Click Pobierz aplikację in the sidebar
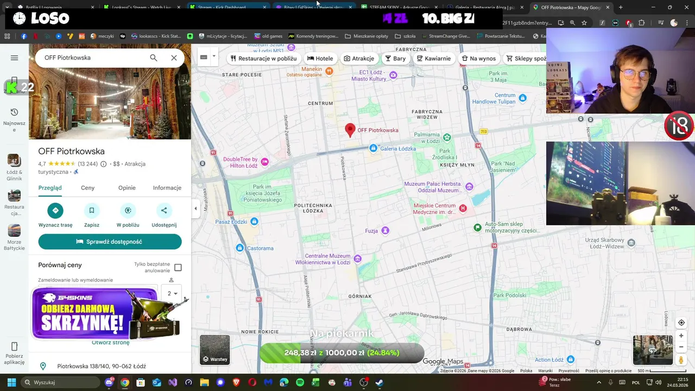This screenshot has width=695, height=391. click(x=14, y=354)
